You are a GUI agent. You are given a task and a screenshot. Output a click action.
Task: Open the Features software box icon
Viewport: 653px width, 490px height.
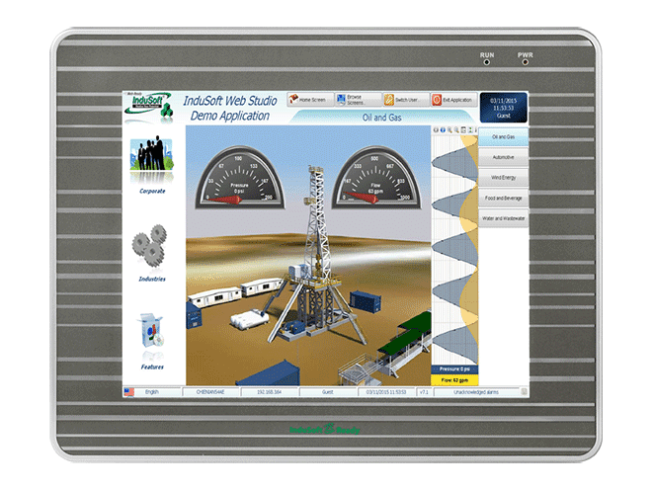click(151, 331)
